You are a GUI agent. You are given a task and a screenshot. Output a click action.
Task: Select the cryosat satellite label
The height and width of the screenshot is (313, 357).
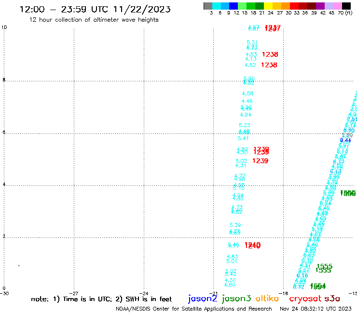(x=305, y=299)
